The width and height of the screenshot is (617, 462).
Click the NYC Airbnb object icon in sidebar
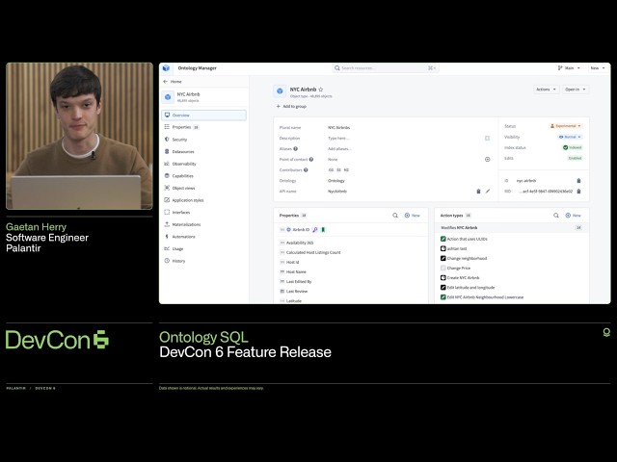168,96
